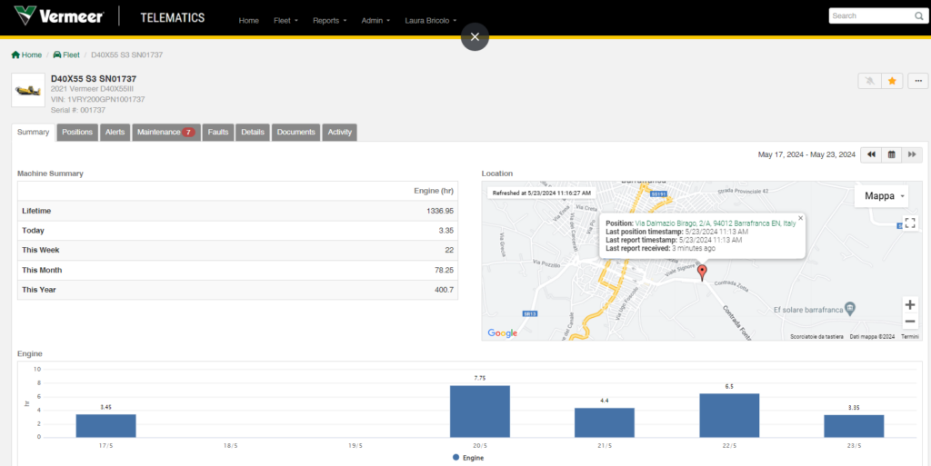Toggle the map fullscreen view

click(x=909, y=223)
